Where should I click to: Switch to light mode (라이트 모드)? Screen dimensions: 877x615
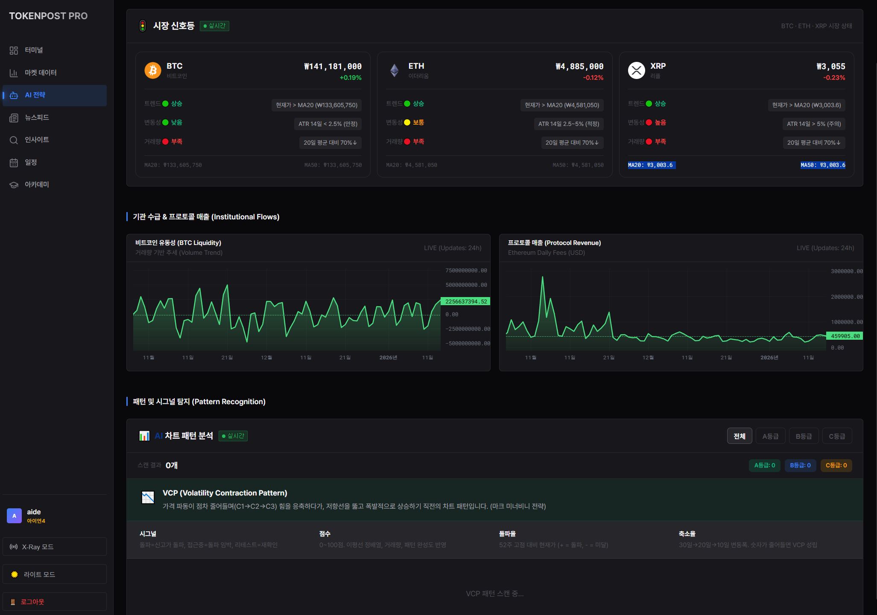[55, 574]
